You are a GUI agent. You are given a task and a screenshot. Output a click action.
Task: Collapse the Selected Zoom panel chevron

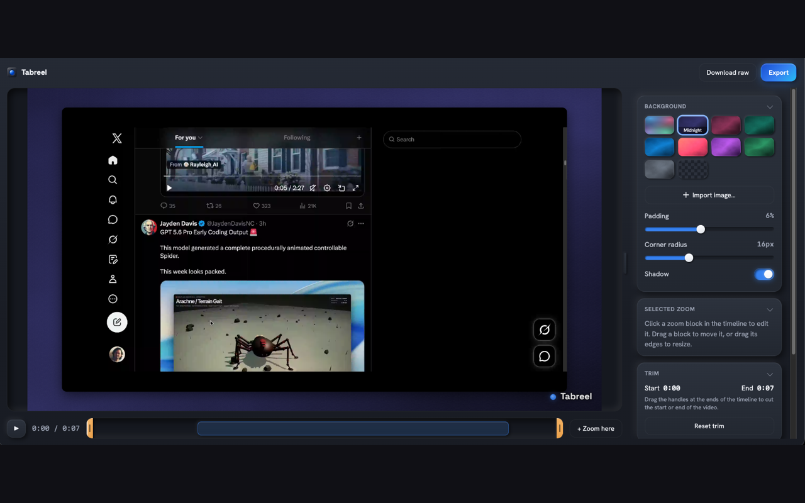click(x=770, y=310)
